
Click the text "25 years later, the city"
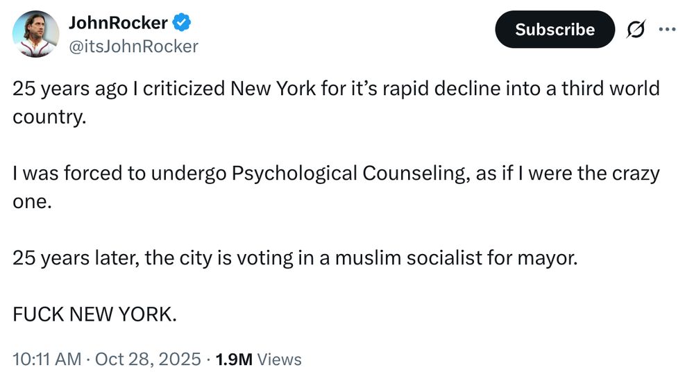point(103,258)
